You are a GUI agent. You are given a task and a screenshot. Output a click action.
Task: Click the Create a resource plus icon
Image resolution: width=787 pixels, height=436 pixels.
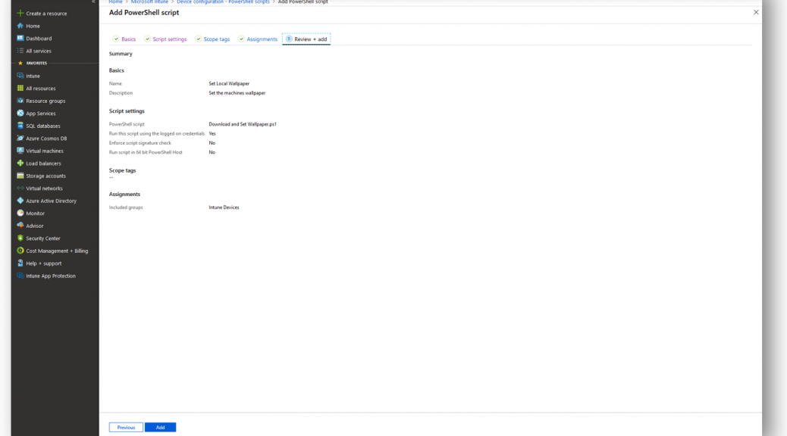click(x=20, y=13)
